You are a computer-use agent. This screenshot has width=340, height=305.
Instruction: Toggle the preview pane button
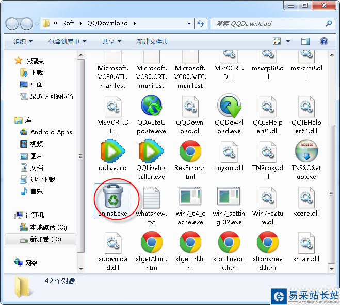tap(305, 41)
